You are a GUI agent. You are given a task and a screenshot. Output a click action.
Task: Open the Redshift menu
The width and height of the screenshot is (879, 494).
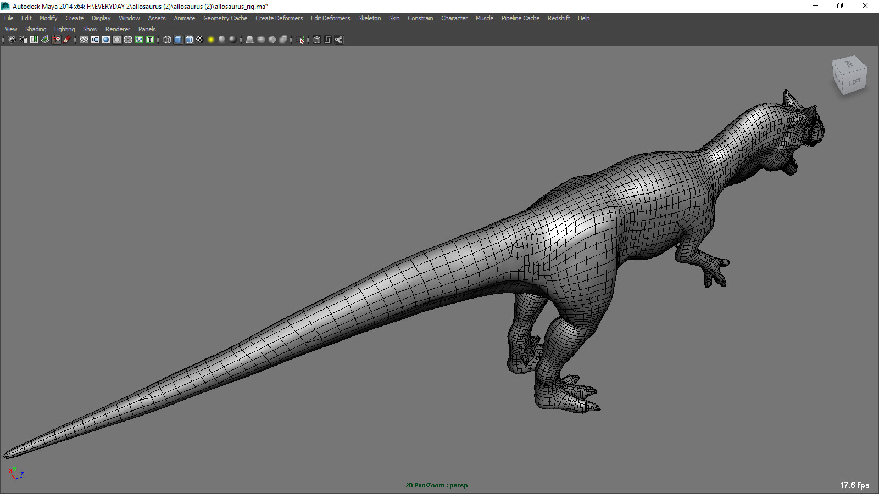click(x=559, y=18)
